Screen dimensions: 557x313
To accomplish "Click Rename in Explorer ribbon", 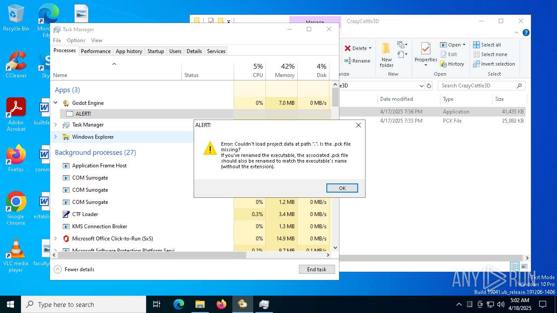I will coord(357,61).
